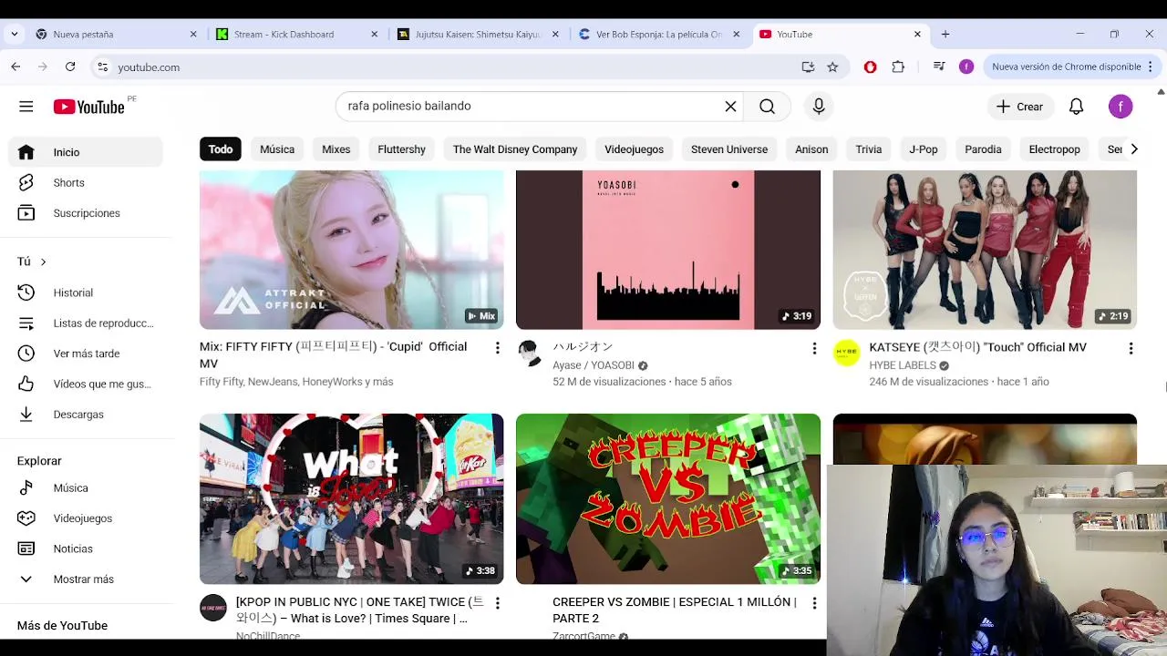Go back in Chrome

coord(15,67)
